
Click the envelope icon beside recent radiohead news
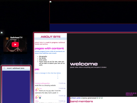click(x=4, y=68)
